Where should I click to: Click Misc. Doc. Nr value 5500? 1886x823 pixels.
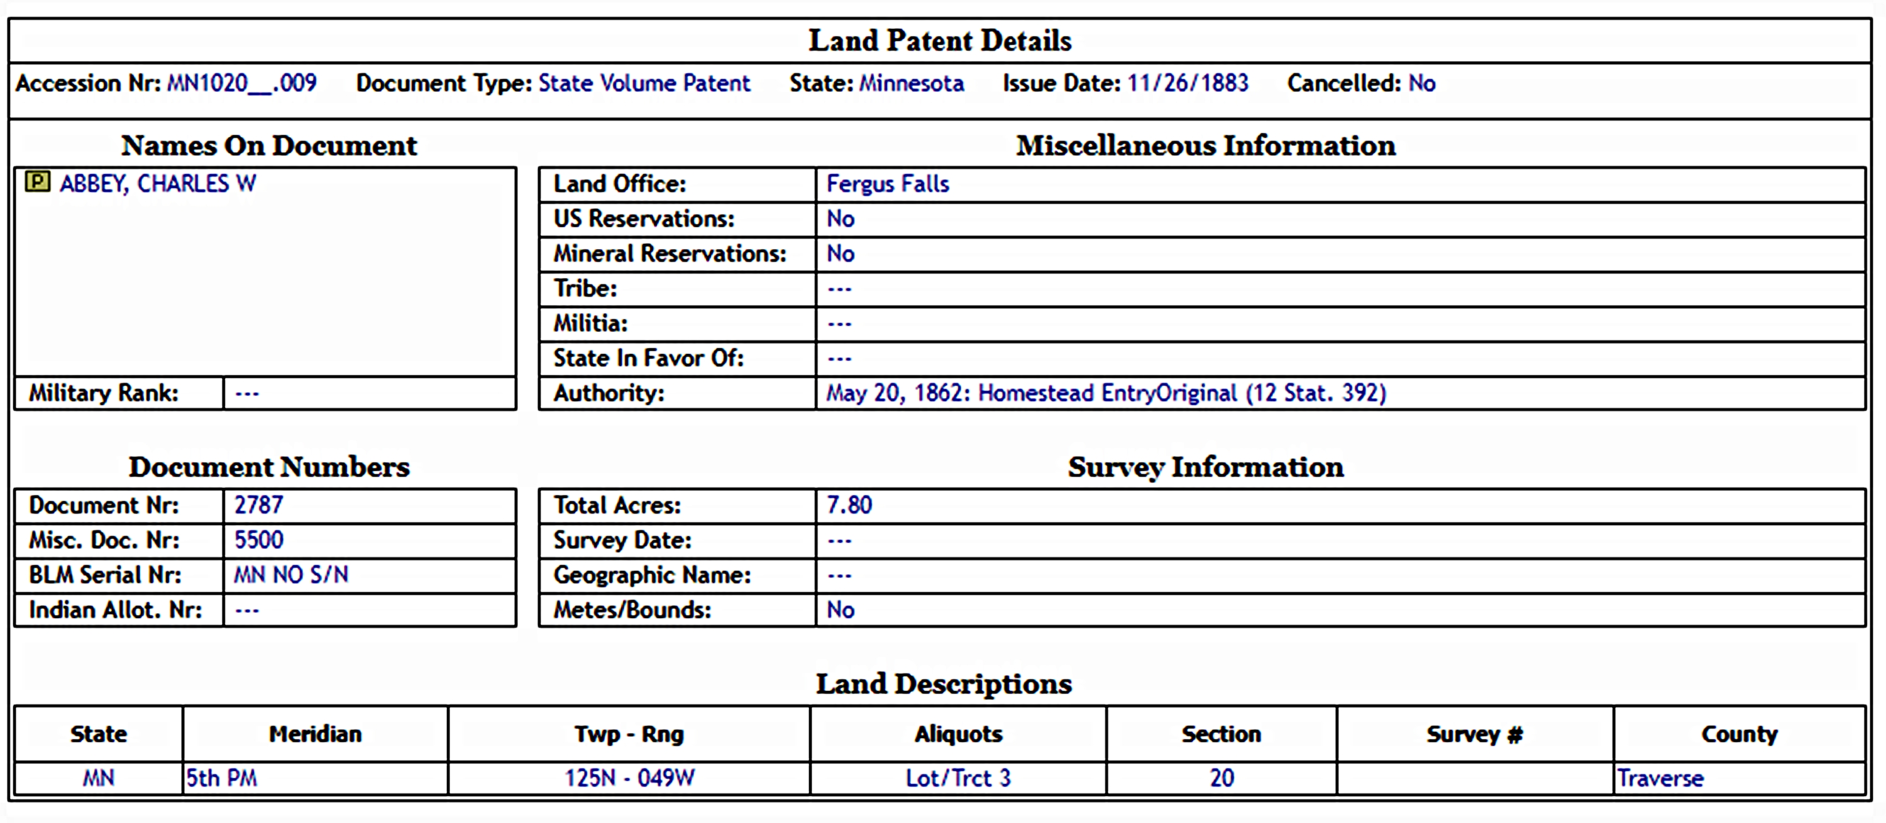[x=258, y=540]
